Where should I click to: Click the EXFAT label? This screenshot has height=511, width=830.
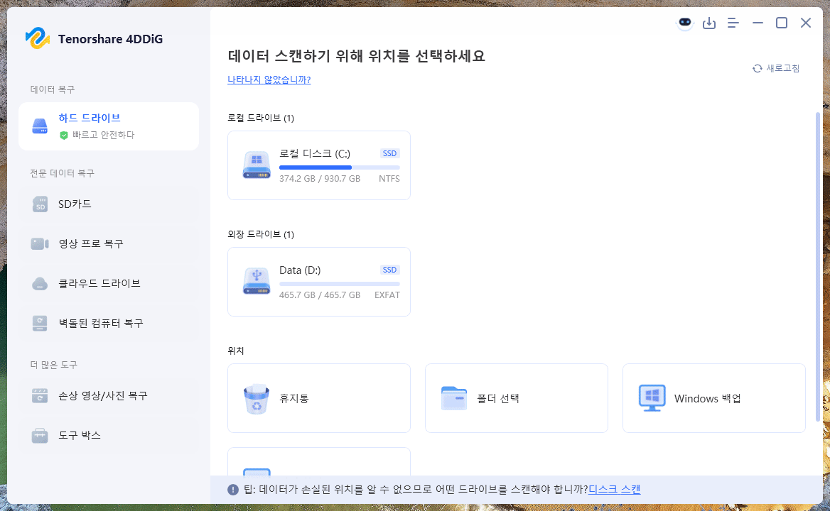pyautogui.click(x=387, y=295)
